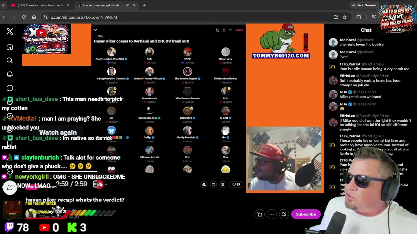Open Alexa Acosta's speaker avatar
This screenshot has width=417, height=234.
pos(150,91)
